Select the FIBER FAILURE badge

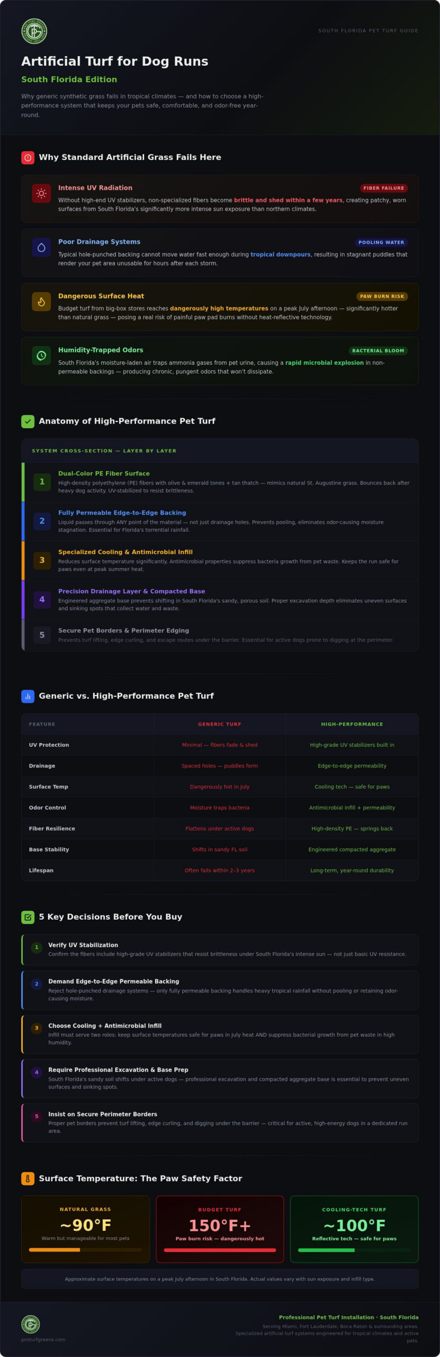(384, 188)
